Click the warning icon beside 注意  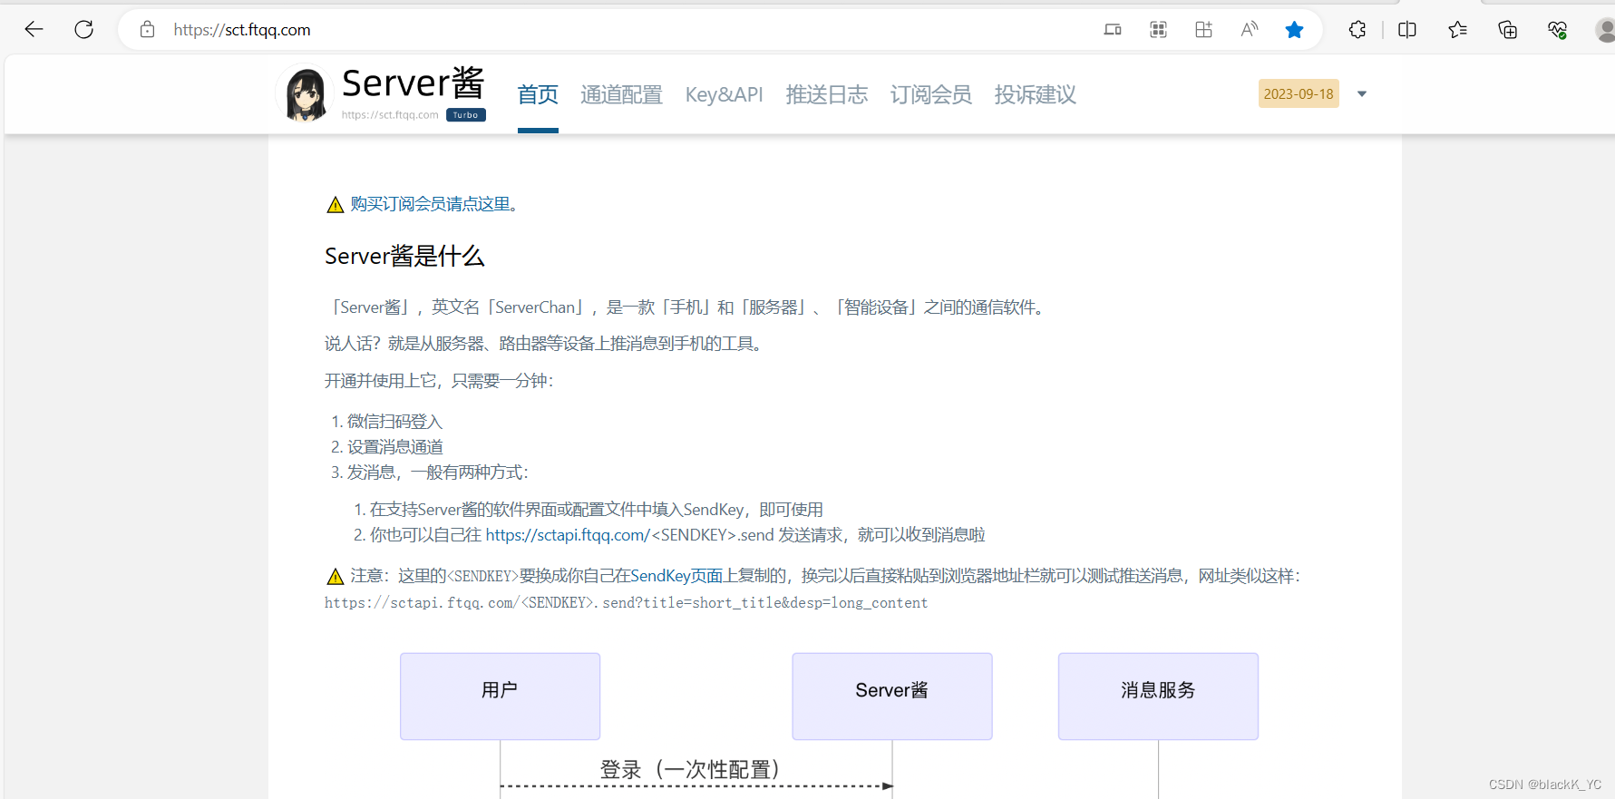[335, 577]
